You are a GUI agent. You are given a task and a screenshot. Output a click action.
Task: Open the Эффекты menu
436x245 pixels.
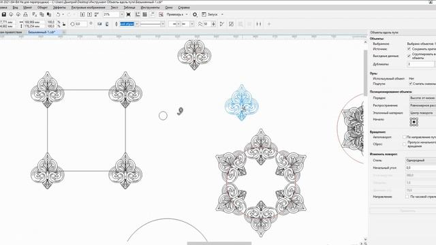point(59,7)
